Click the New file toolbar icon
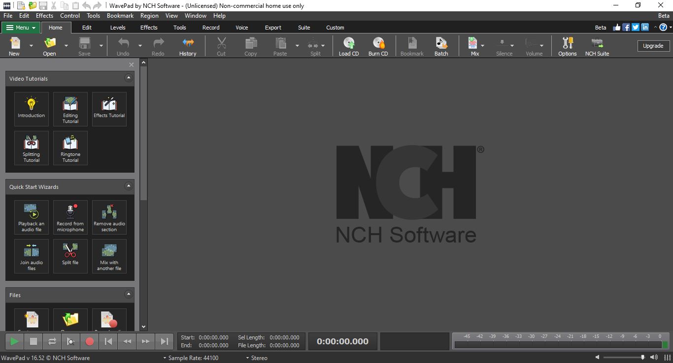 pos(14,46)
